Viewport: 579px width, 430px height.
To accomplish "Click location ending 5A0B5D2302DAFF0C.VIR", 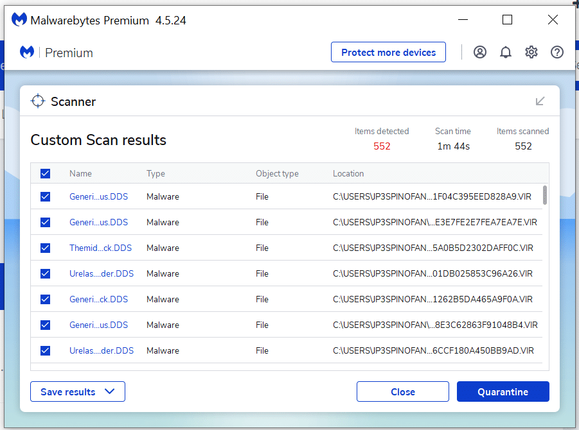I will [x=432, y=248].
